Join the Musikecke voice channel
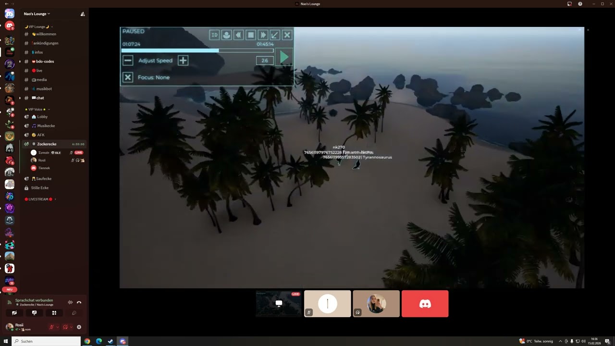The height and width of the screenshot is (346, 615). pos(54,126)
